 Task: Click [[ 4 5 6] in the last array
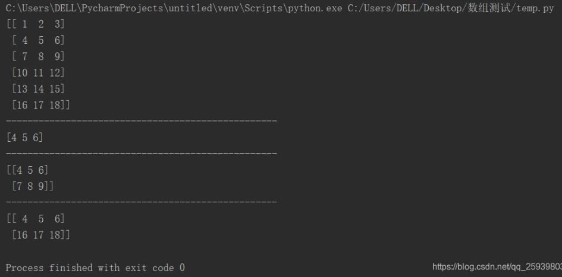35,218
